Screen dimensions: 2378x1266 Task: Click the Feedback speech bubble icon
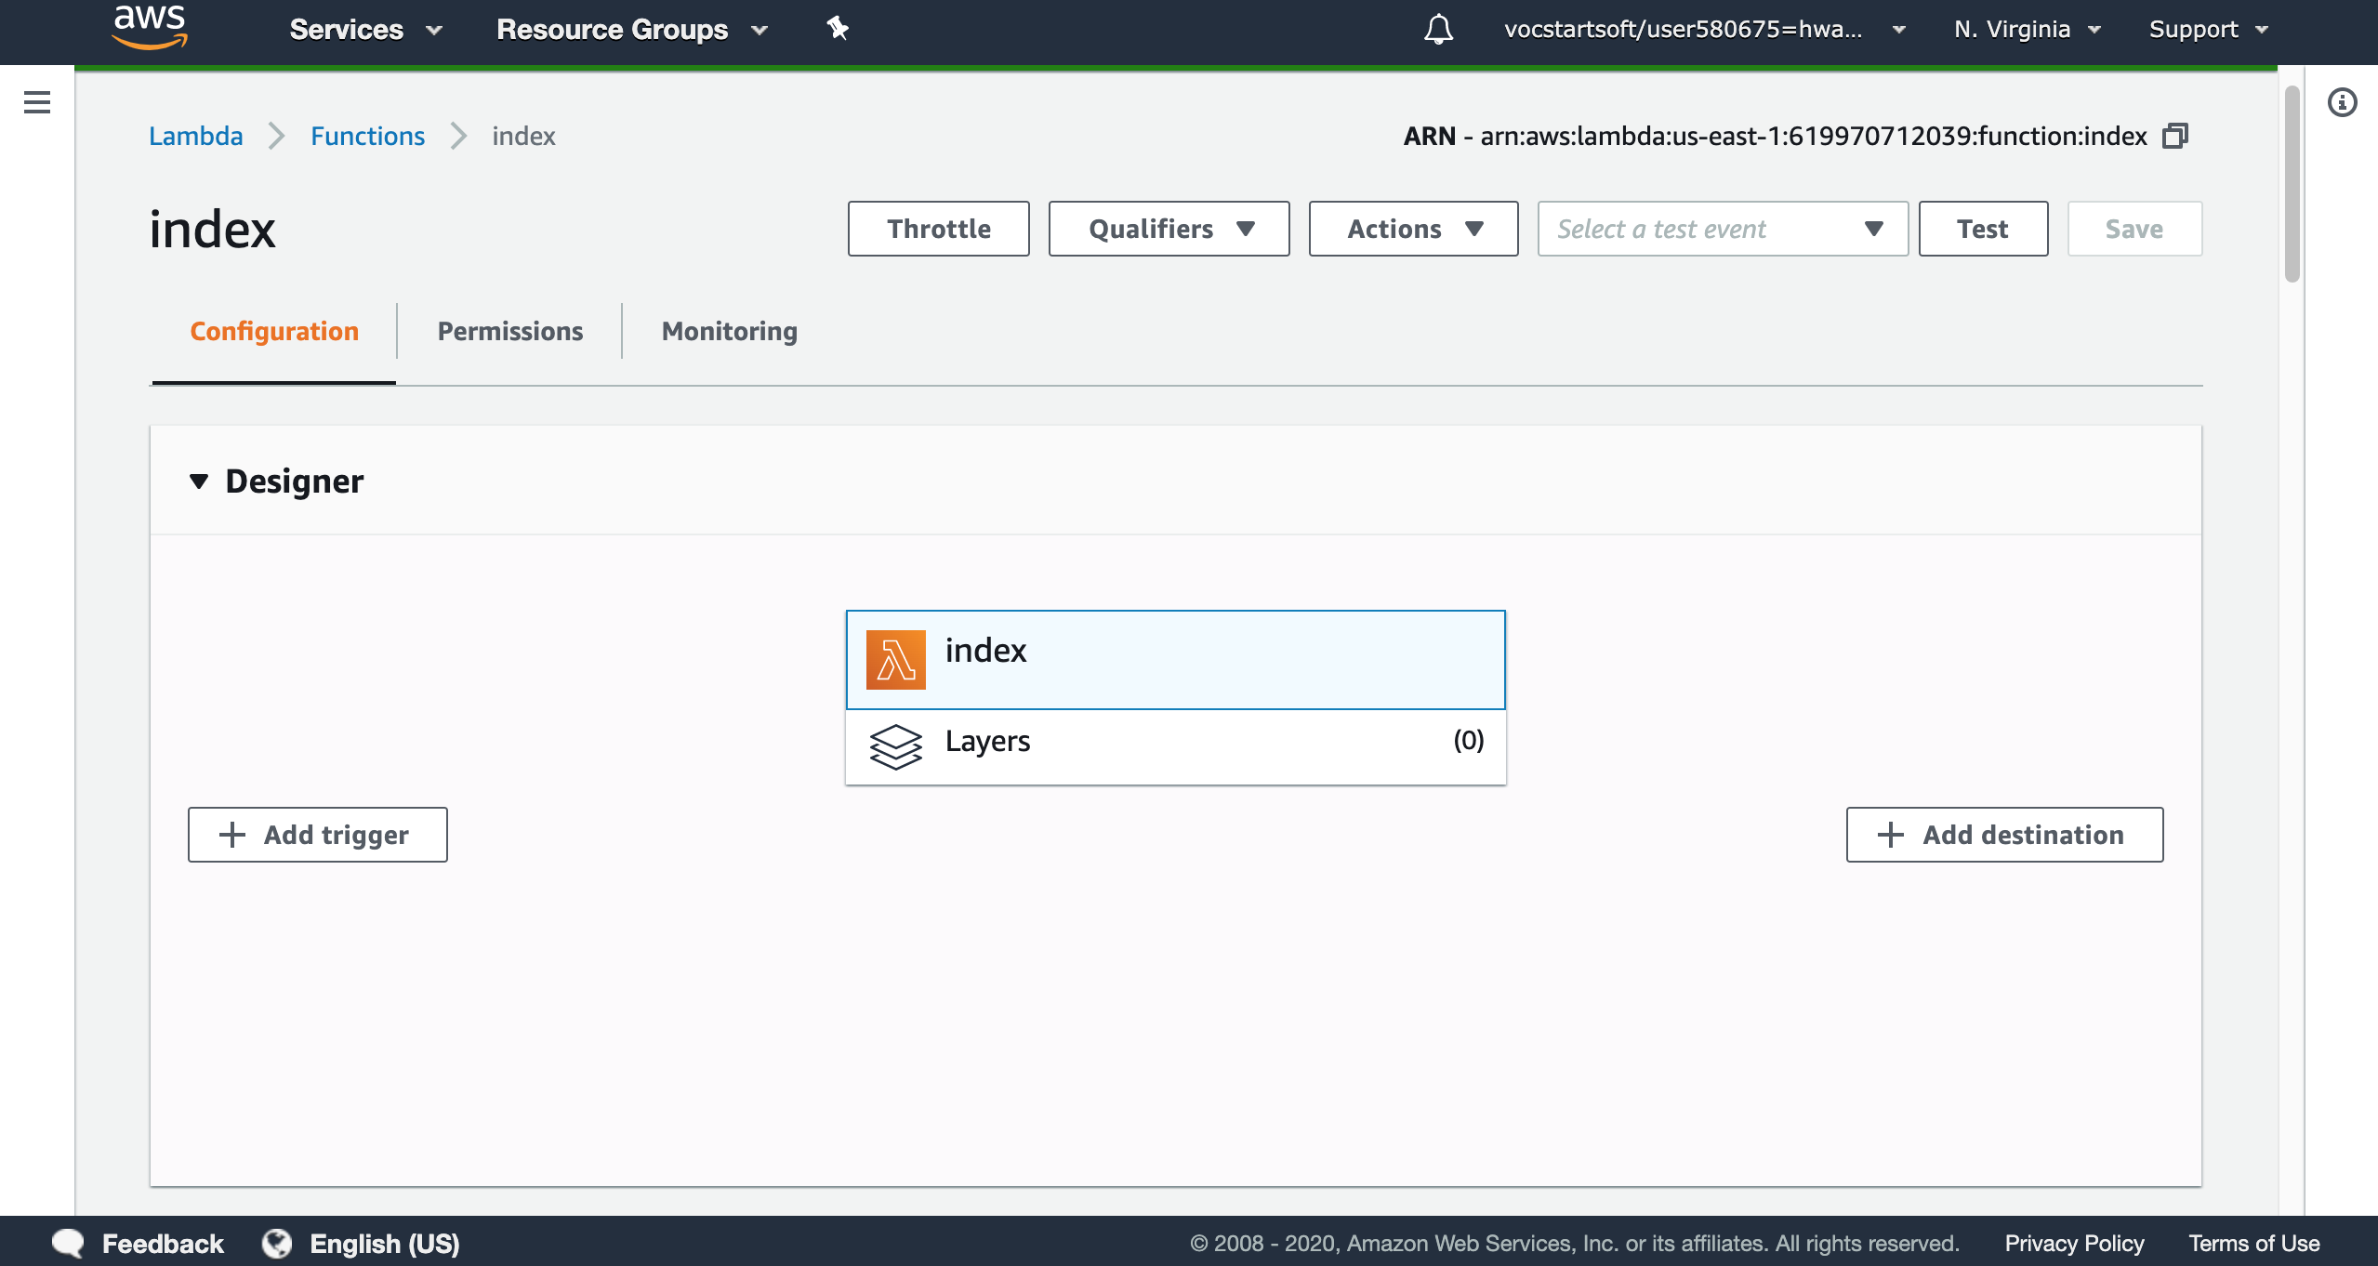coord(68,1243)
